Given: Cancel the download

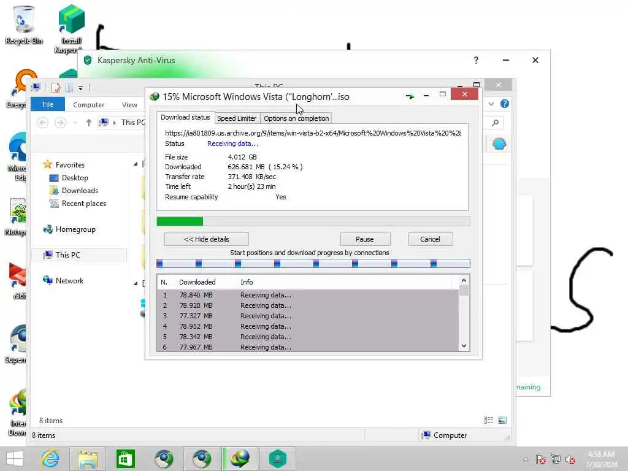Looking at the screenshot, I should 430,239.
